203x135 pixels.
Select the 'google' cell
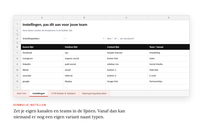coord(42,81)
